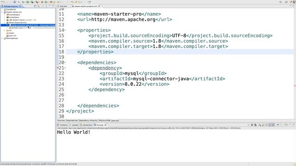
Task: Collapse the maven-starter-pro project
Action: click(x=2, y=12)
